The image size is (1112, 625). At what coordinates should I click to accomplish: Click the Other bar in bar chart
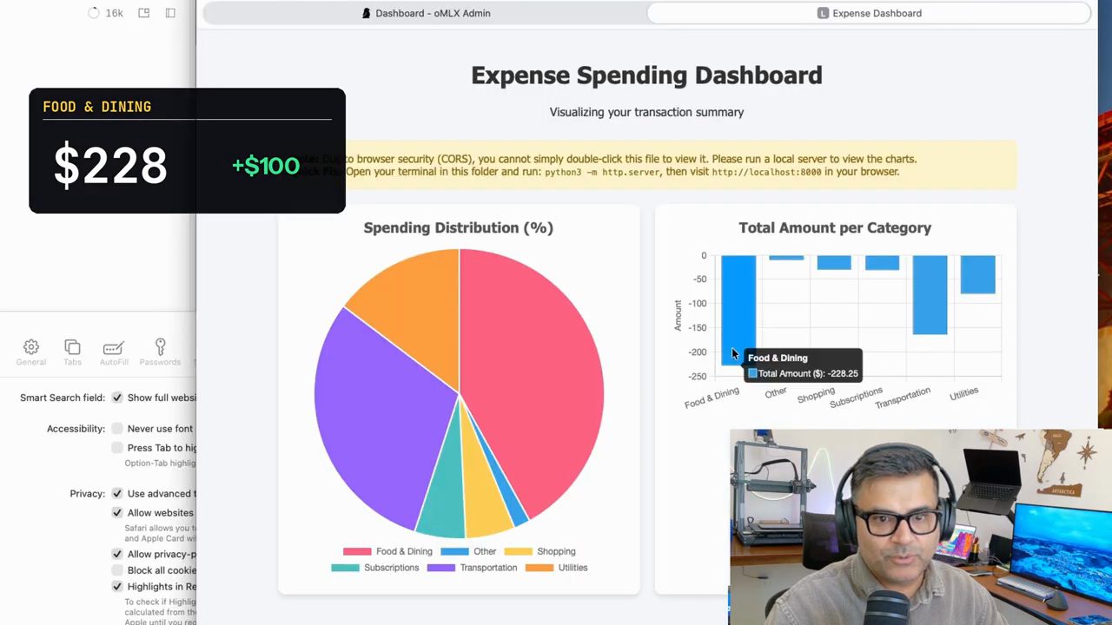pyautogui.click(x=786, y=258)
